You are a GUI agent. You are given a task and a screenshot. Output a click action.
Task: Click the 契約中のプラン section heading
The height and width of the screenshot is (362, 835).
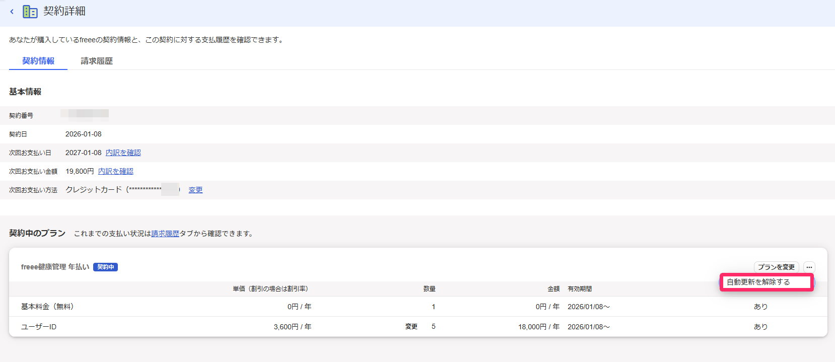[x=37, y=233]
